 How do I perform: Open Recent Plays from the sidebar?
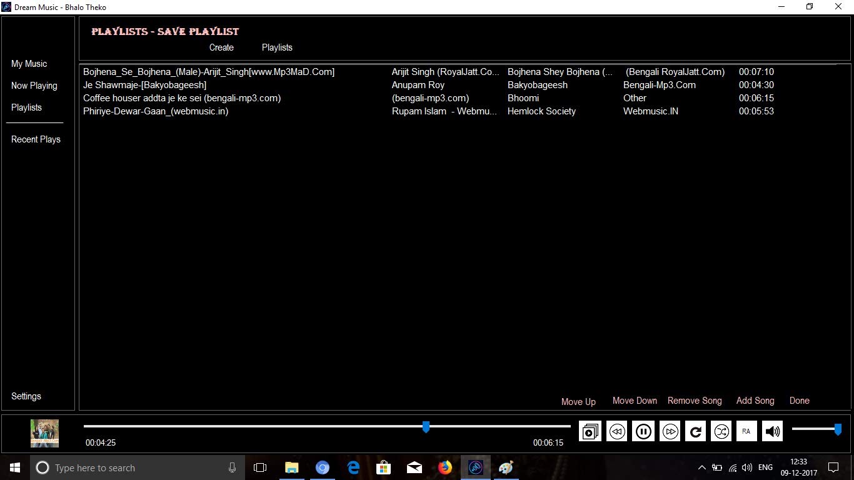click(x=36, y=139)
